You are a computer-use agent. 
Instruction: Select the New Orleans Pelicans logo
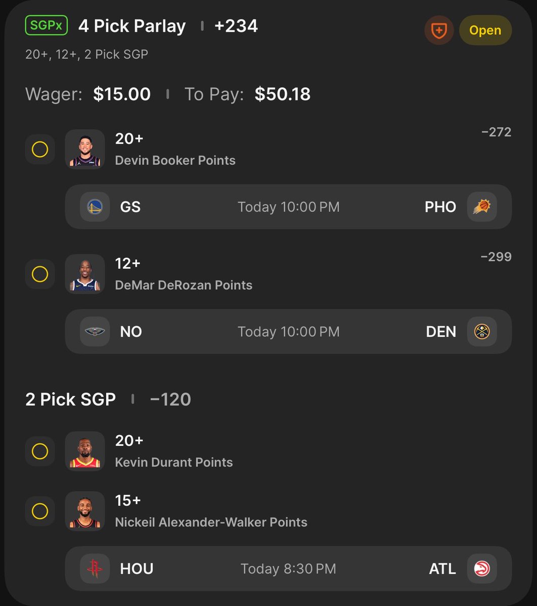click(x=95, y=331)
